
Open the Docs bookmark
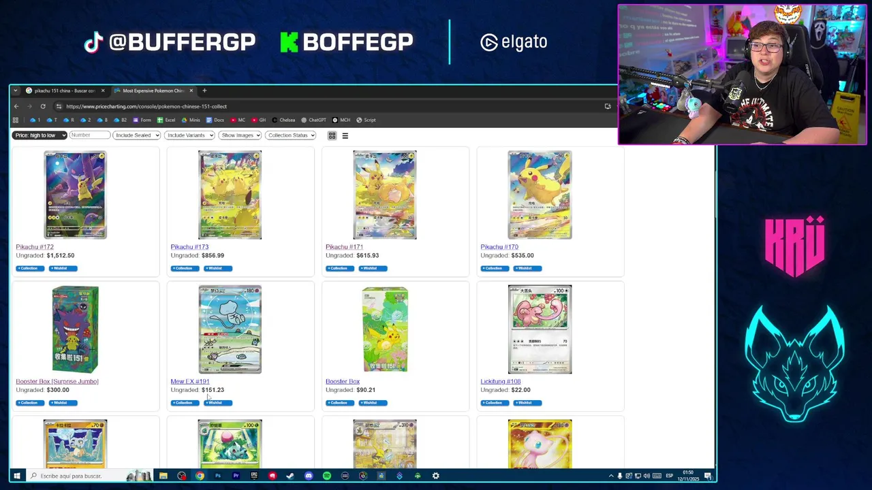pos(215,120)
